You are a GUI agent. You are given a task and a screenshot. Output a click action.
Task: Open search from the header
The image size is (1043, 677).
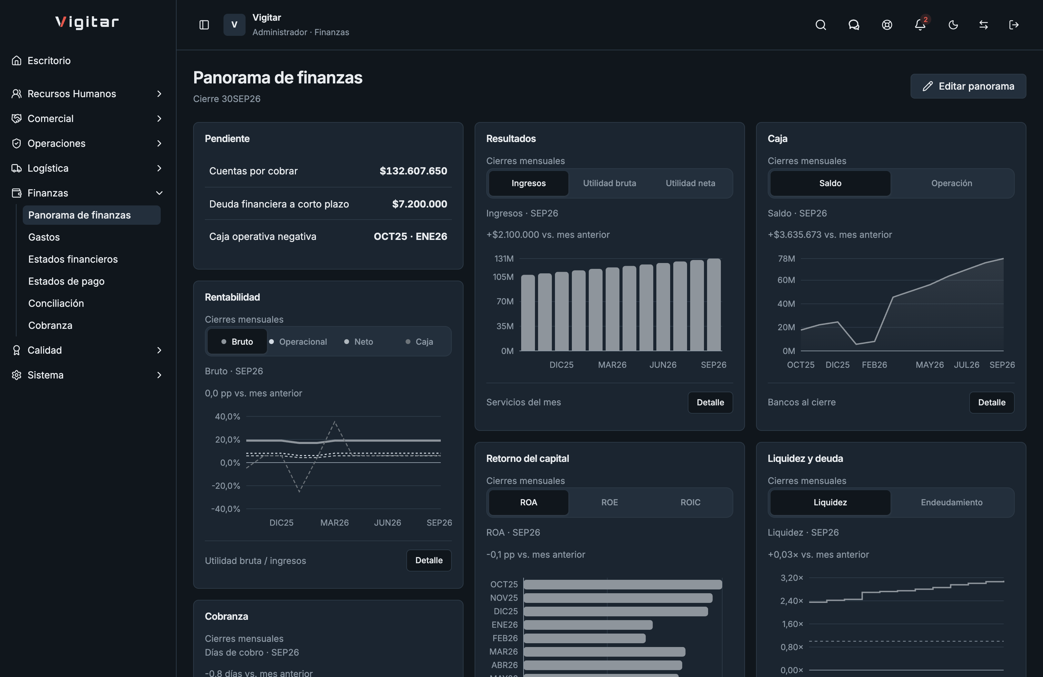[x=821, y=25]
